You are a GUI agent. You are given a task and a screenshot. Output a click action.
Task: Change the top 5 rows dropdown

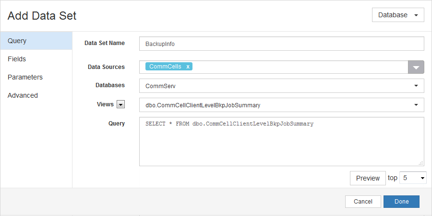[413, 178]
